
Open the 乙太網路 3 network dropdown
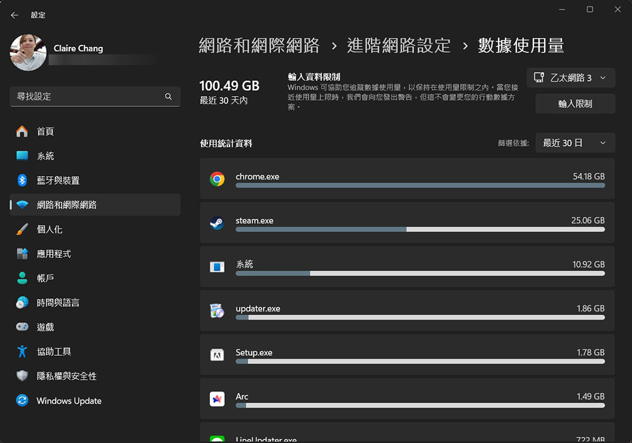[571, 78]
